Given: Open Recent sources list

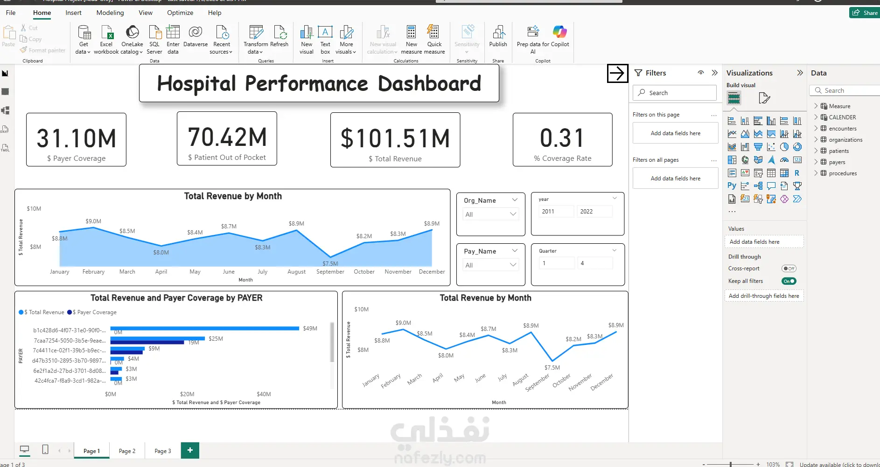Looking at the screenshot, I should pyautogui.click(x=222, y=40).
